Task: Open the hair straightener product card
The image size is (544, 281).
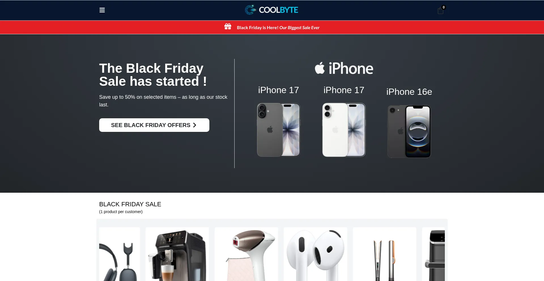Action: point(384,254)
